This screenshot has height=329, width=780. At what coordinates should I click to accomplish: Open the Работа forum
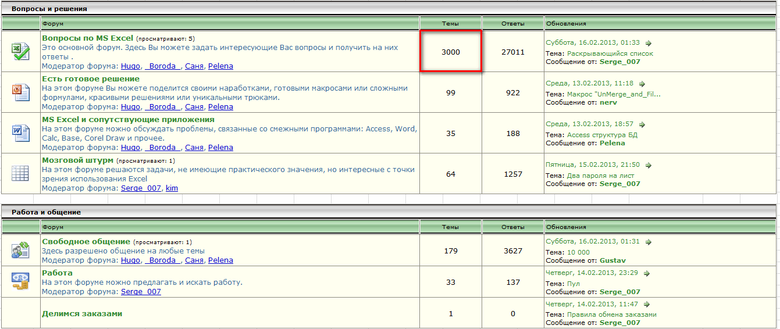click(57, 273)
